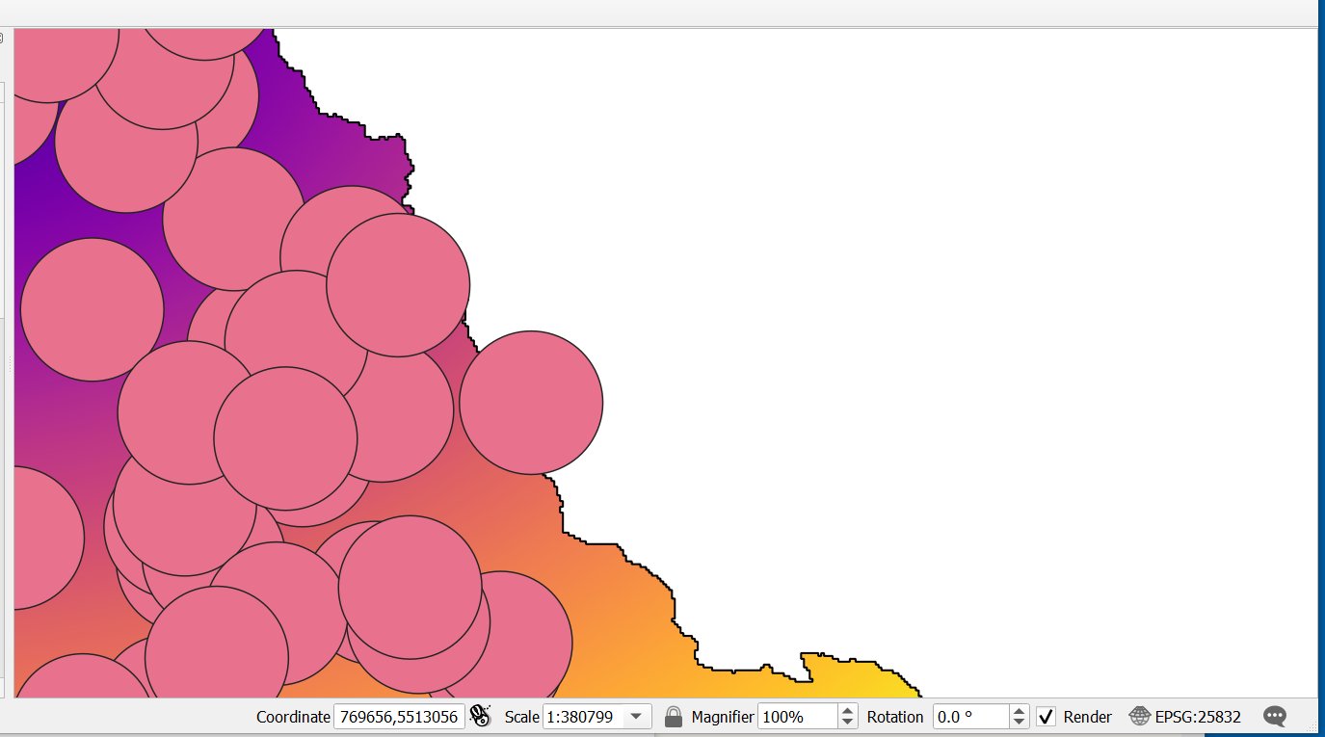This screenshot has height=737, width=1325.
Task: Toggle the scale lock padlock icon
Action: 674,717
